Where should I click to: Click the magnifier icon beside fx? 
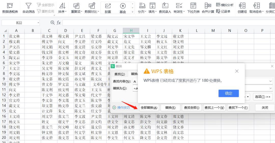52,22
